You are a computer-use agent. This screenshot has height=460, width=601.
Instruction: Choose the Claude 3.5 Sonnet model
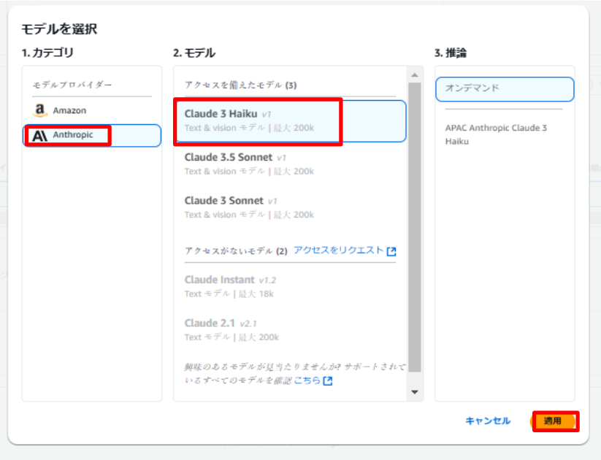tap(291, 164)
